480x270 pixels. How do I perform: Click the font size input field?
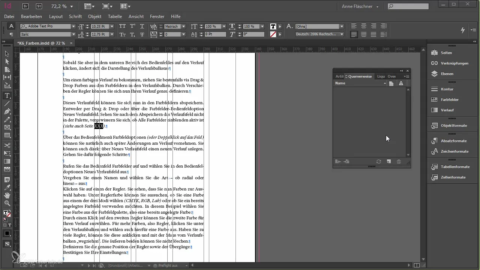97,27
